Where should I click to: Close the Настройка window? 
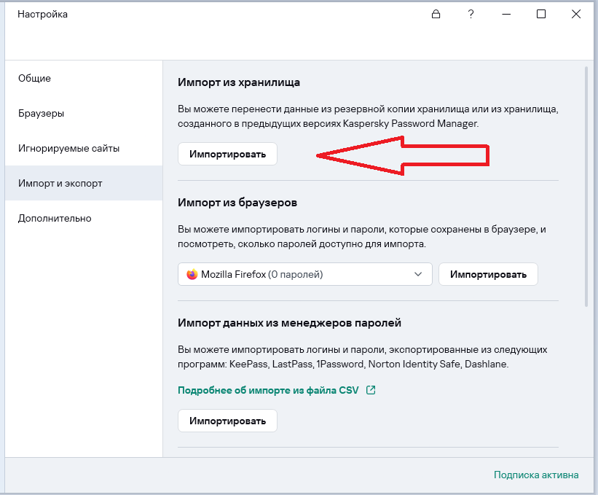(576, 15)
